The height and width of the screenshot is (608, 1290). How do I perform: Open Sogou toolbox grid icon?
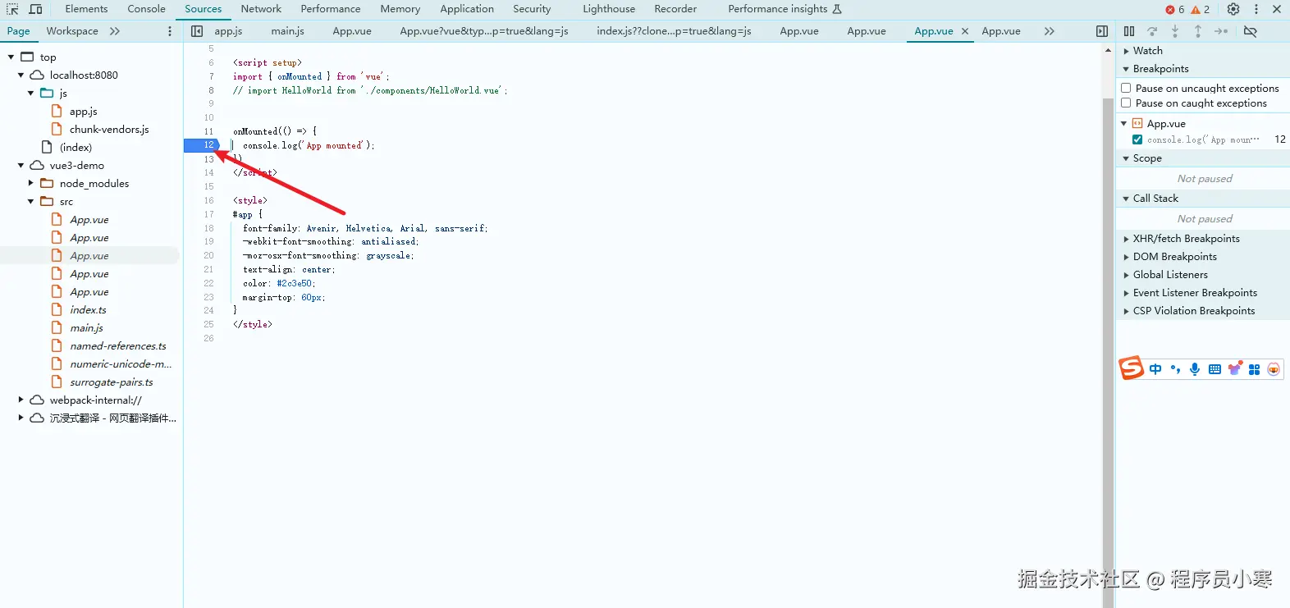(1254, 369)
